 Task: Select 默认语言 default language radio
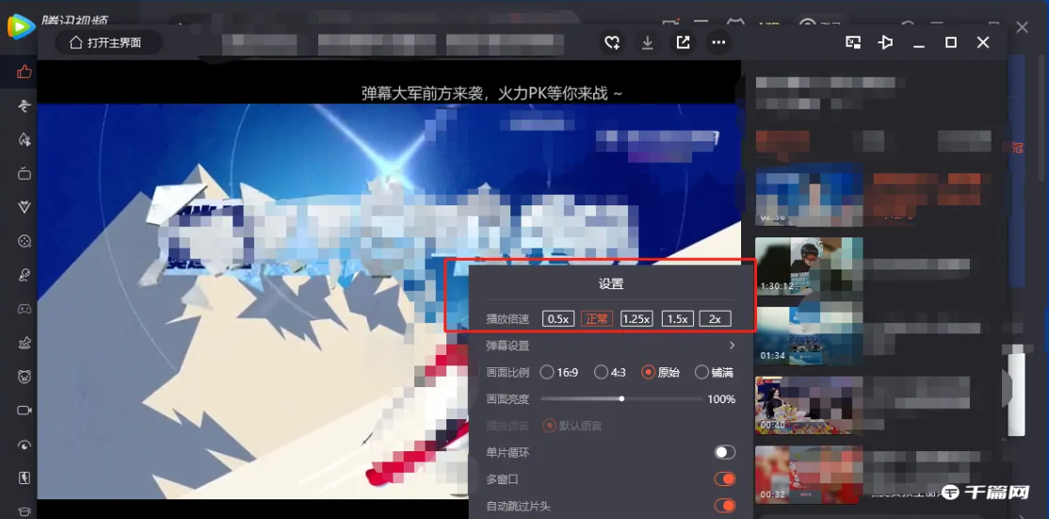573,426
